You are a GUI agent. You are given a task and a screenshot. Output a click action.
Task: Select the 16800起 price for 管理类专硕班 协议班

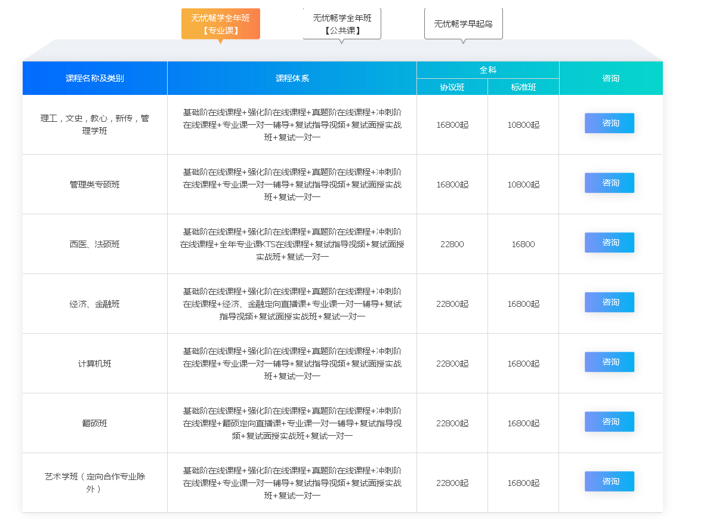tap(452, 184)
